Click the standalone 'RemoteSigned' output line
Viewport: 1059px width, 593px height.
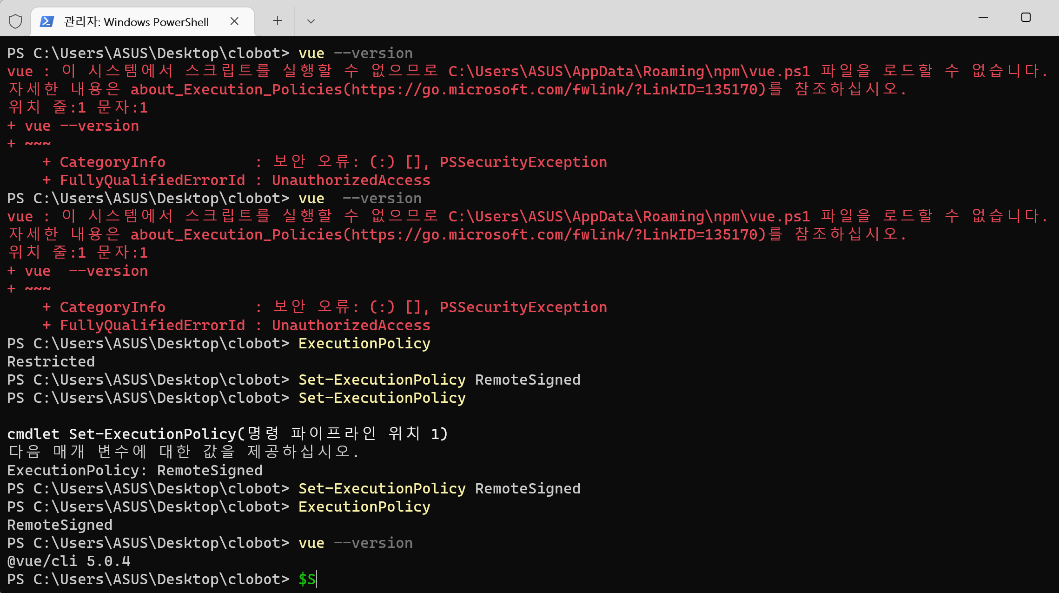tap(60, 525)
